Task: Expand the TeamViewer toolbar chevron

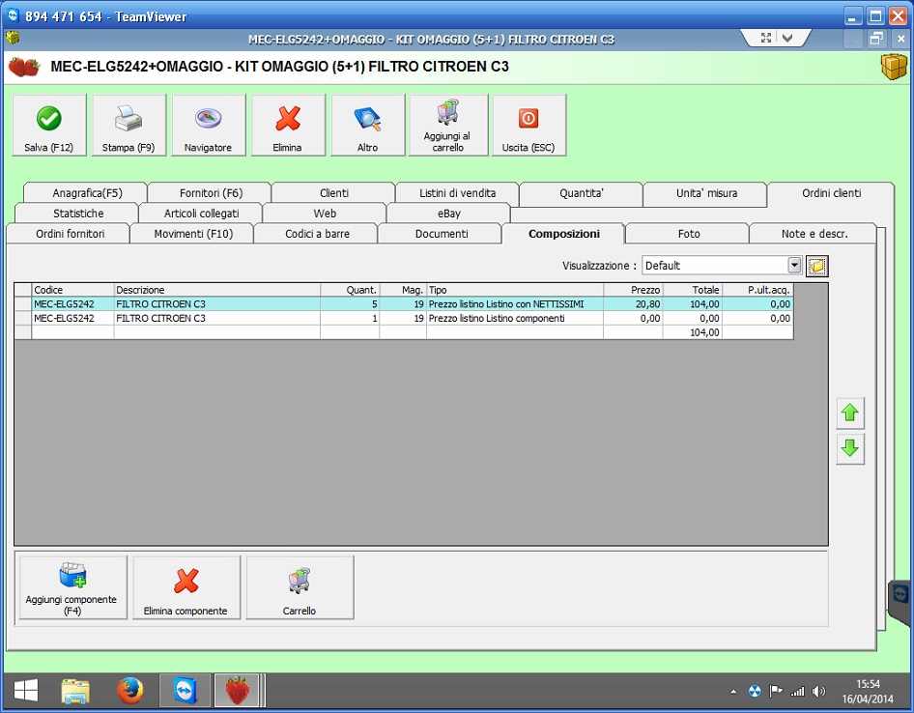Action: tap(787, 38)
